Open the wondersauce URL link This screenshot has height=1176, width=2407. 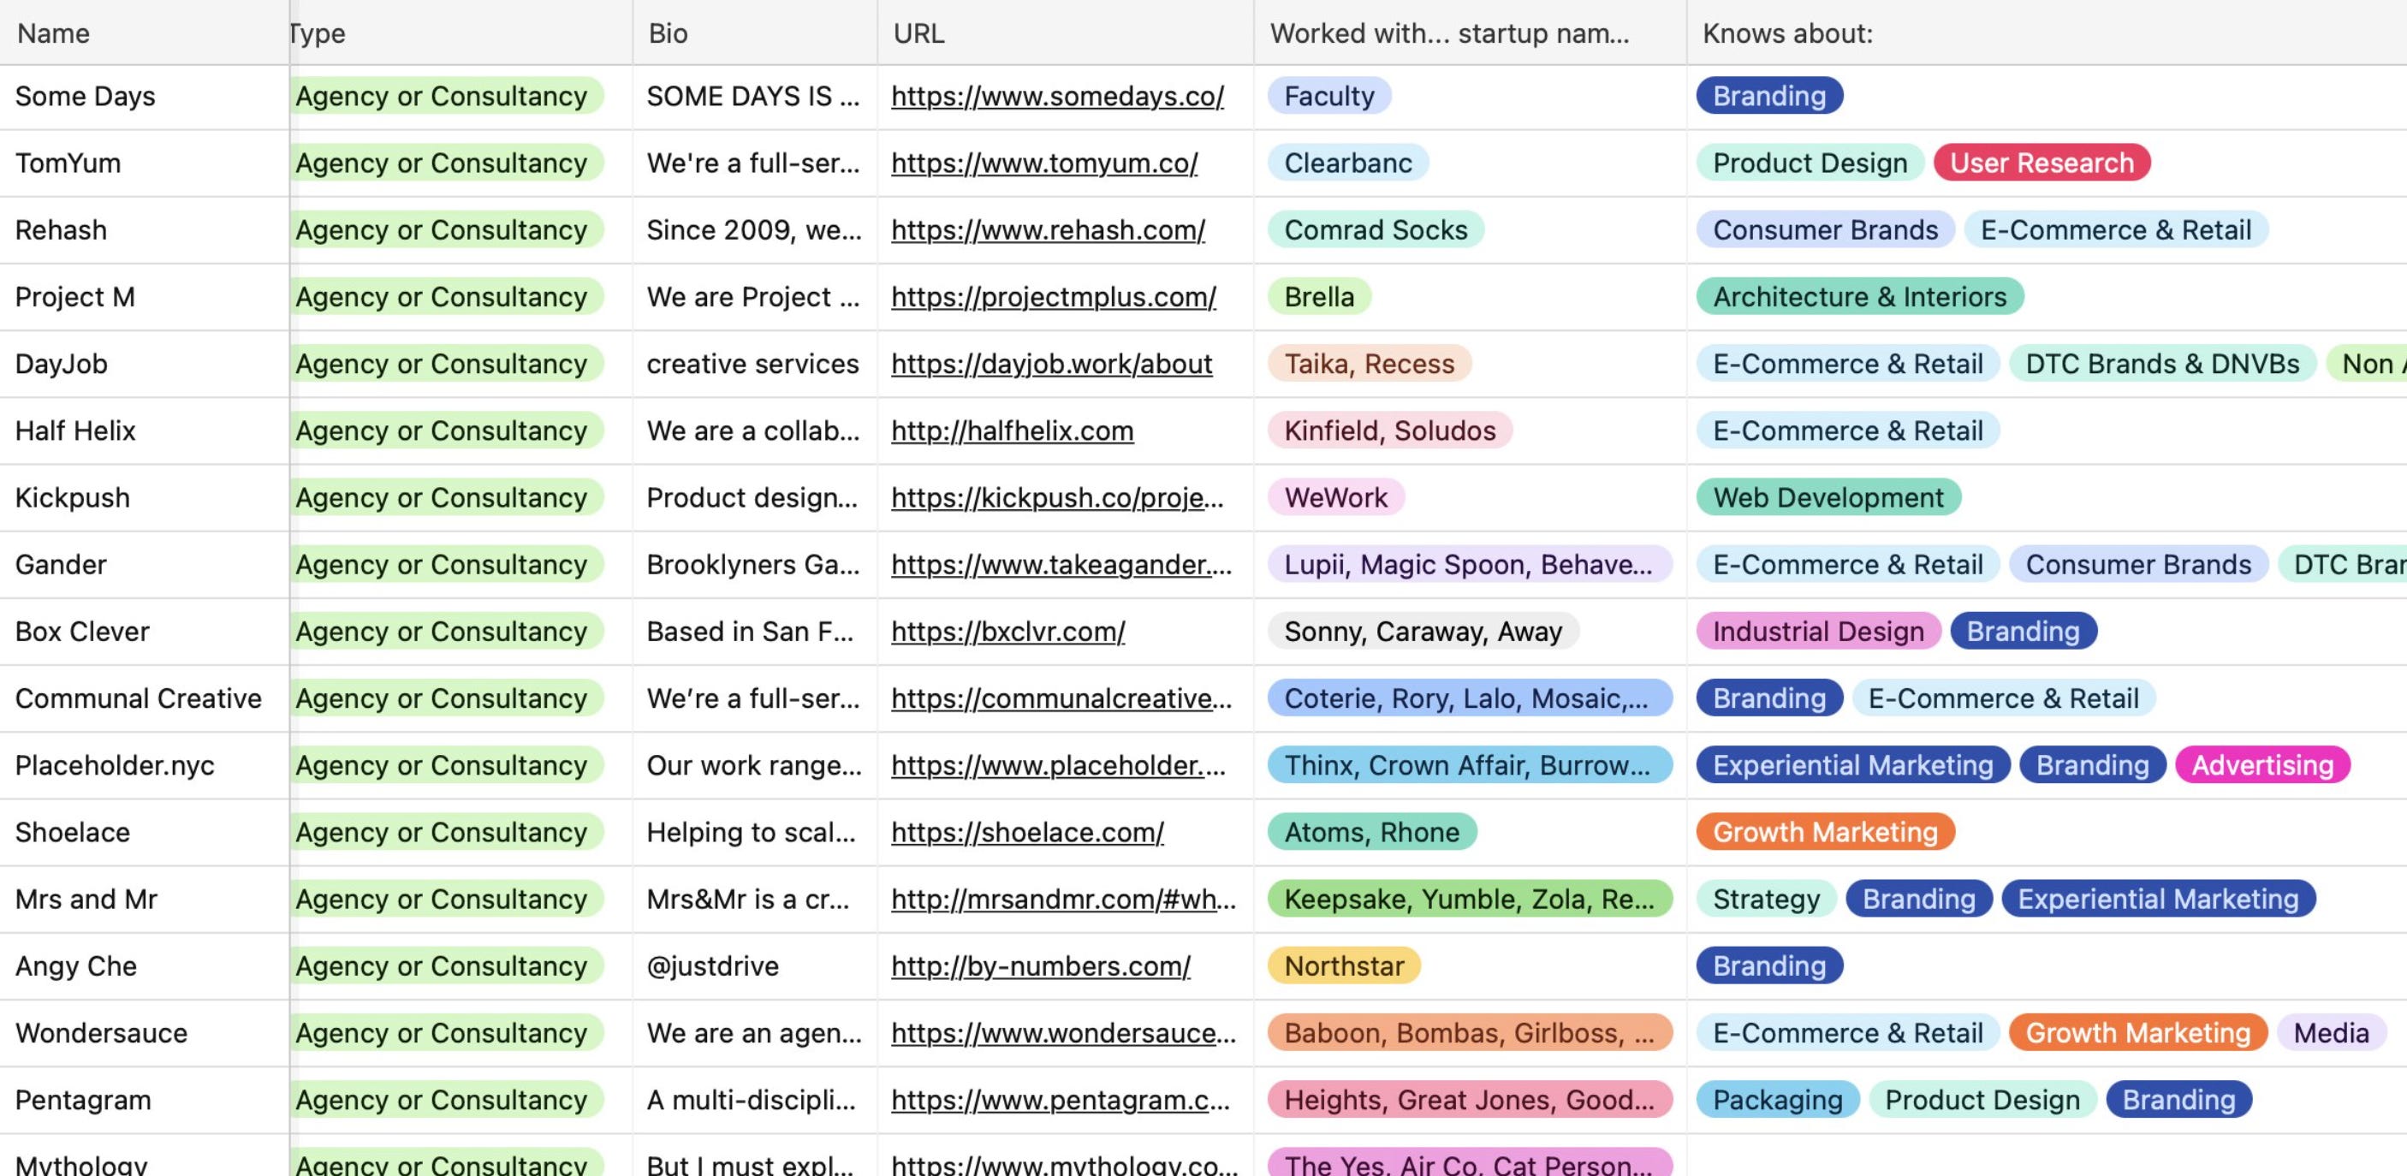coord(1063,1033)
